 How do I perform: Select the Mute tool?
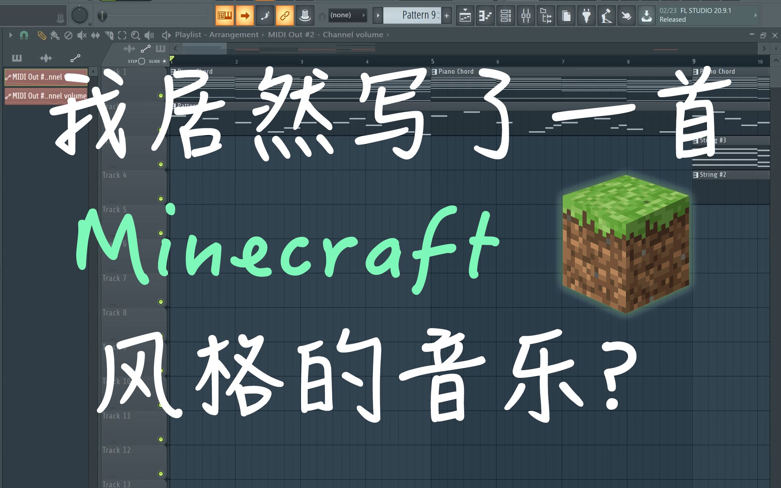pos(82,35)
